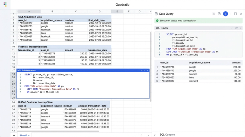This screenshot has height=137, width=245.
Task: Click the 250.00 value in results row 1
Action: (237, 67)
